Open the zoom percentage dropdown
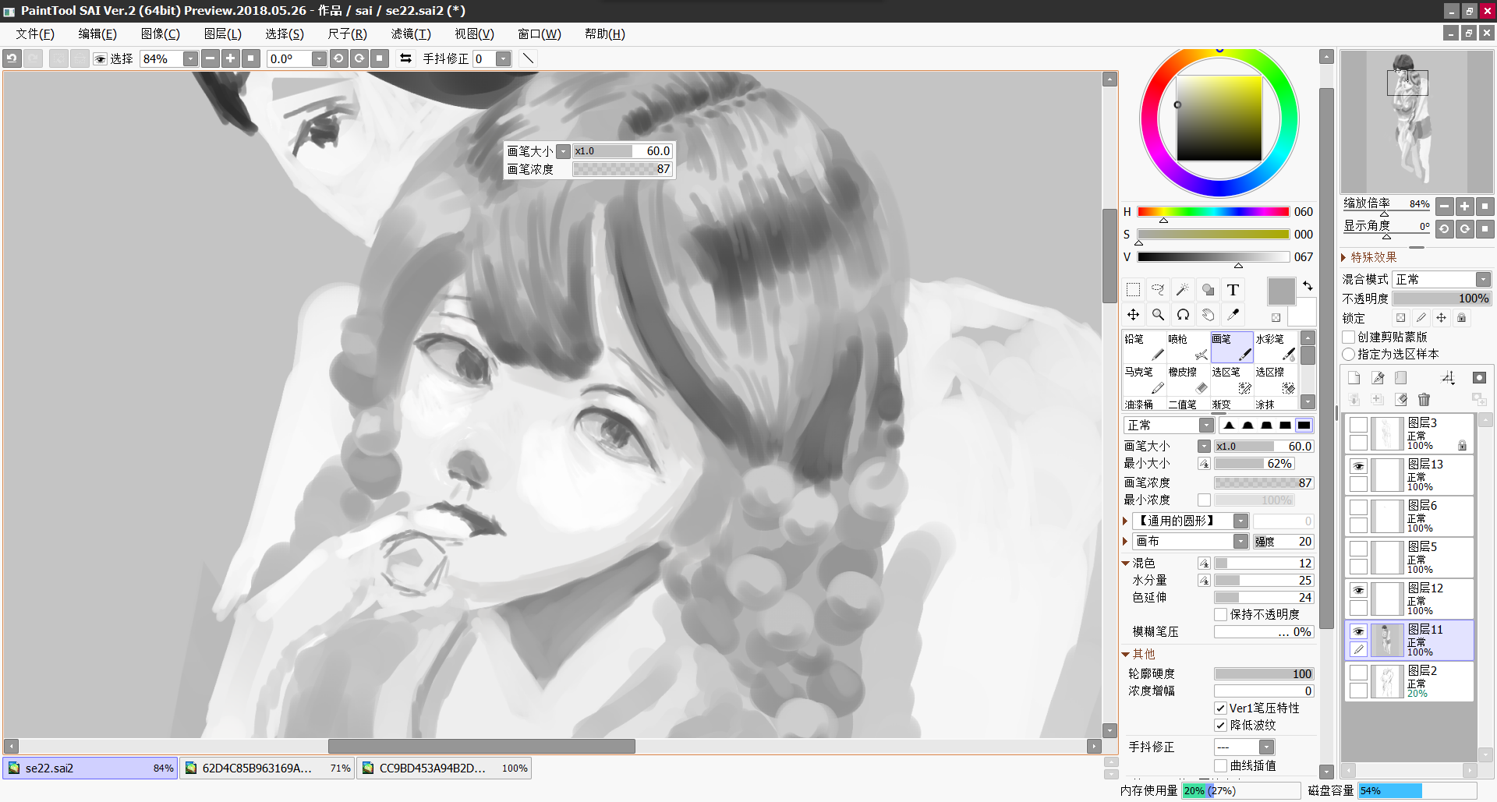This screenshot has width=1497, height=802. point(190,58)
